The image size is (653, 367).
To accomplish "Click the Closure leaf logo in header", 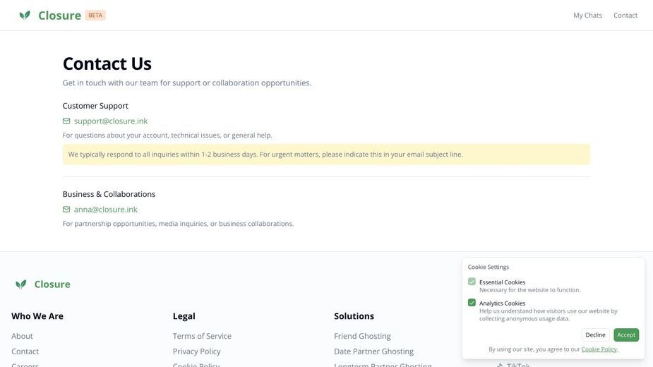I will click(25, 16).
